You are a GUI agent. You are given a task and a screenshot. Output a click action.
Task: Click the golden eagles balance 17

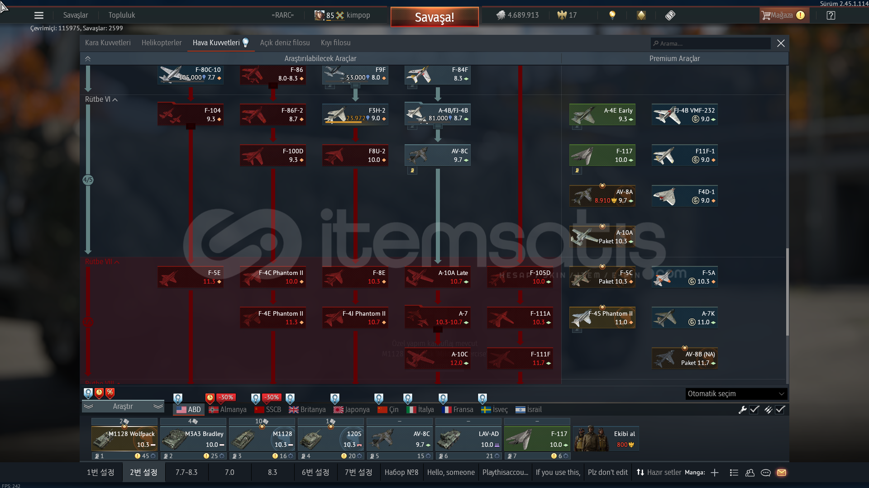tap(567, 15)
